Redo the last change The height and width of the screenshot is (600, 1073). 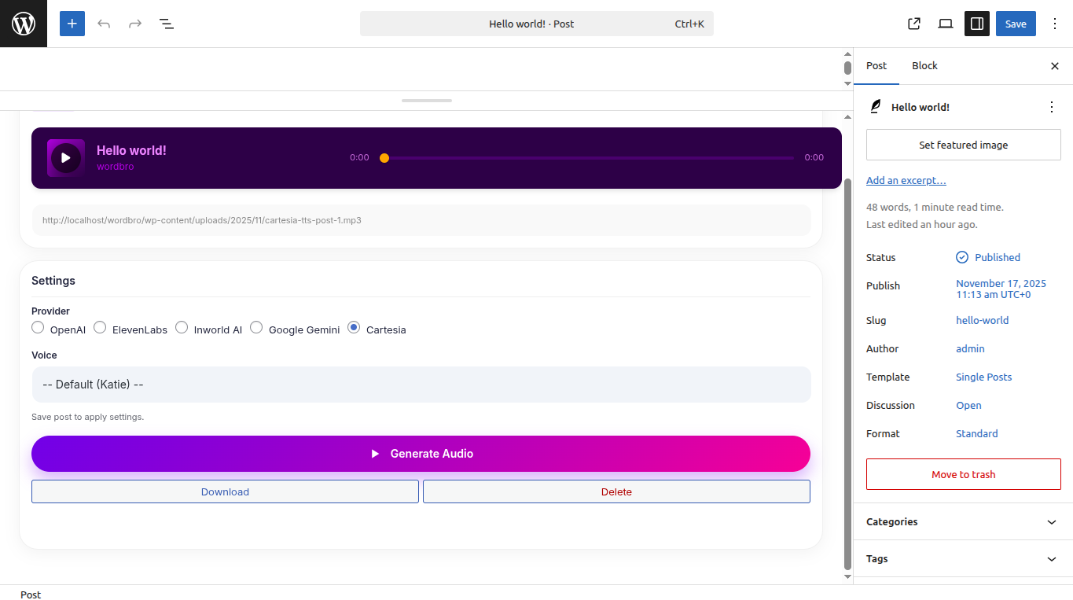point(135,24)
